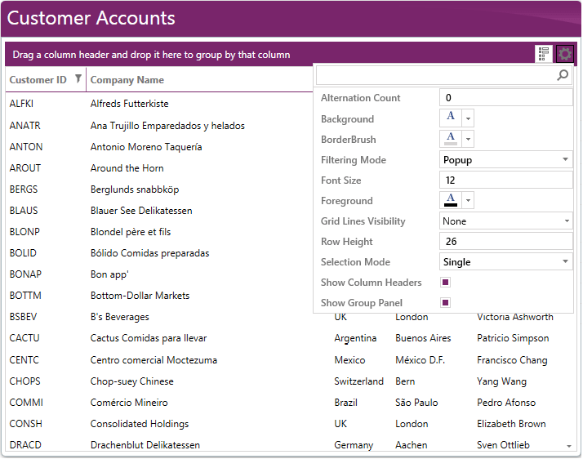
Task: Open the Background color picker arrow
Action: (468, 119)
